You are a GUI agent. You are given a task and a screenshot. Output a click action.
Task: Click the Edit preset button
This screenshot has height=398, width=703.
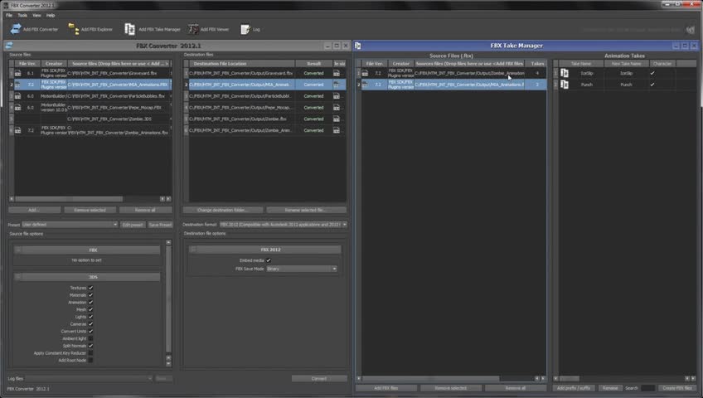[133, 225]
